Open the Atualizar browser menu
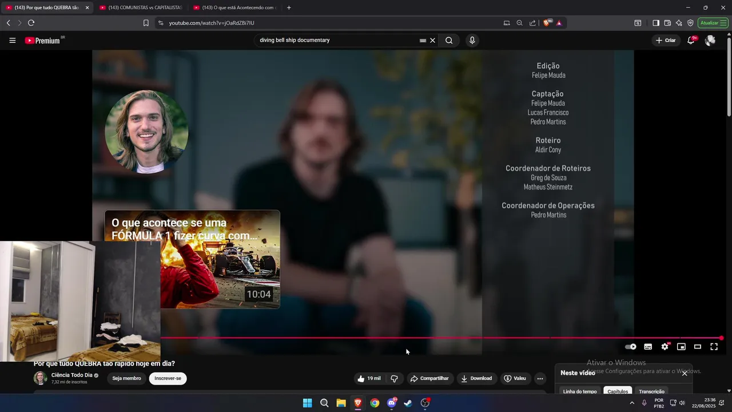The width and height of the screenshot is (732, 412). click(x=713, y=23)
